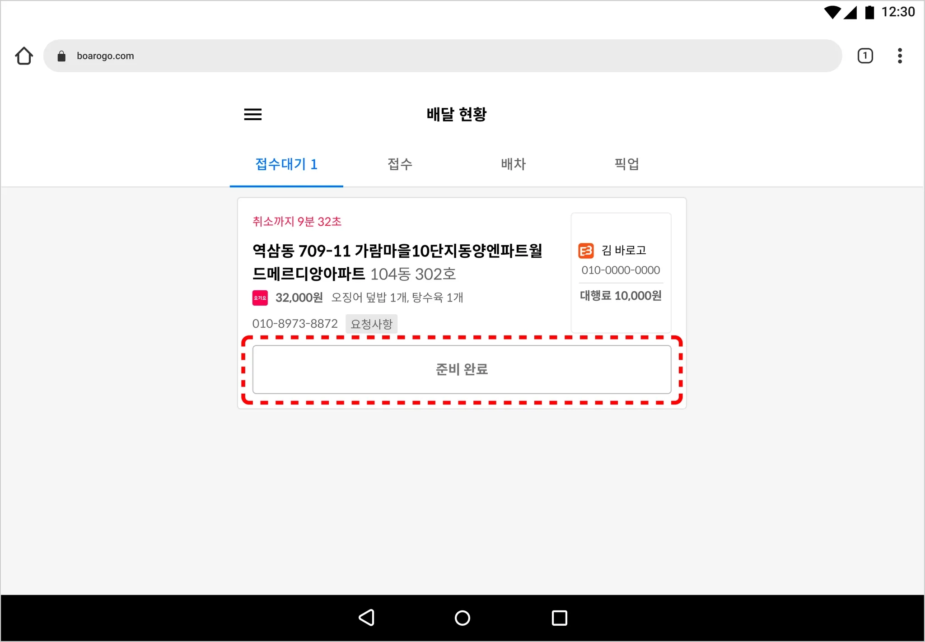The width and height of the screenshot is (925, 642).
Task: Click the pink Yogiyo order icon
Action: 260,298
